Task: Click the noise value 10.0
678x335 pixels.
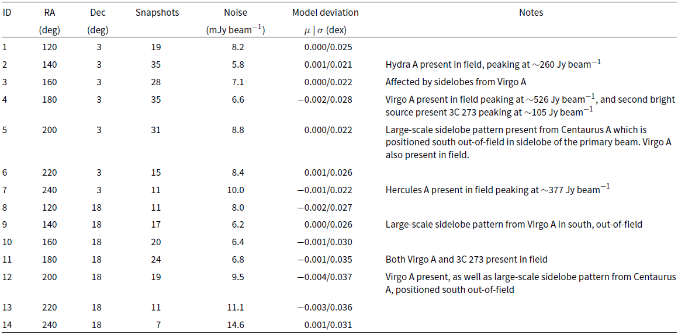Action: pyautogui.click(x=236, y=190)
